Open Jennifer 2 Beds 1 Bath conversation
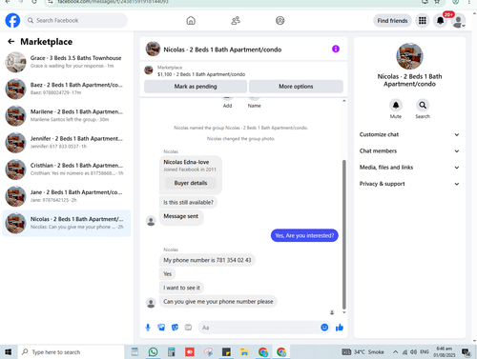The width and height of the screenshot is (477, 359). coord(67,143)
